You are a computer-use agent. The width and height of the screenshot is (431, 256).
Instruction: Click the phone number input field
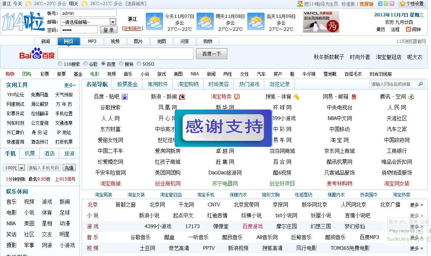coord(44,168)
